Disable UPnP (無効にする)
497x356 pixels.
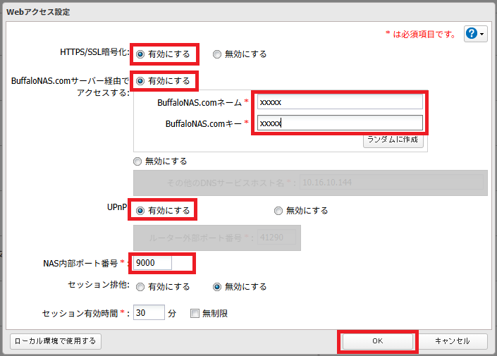coord(278,211)
